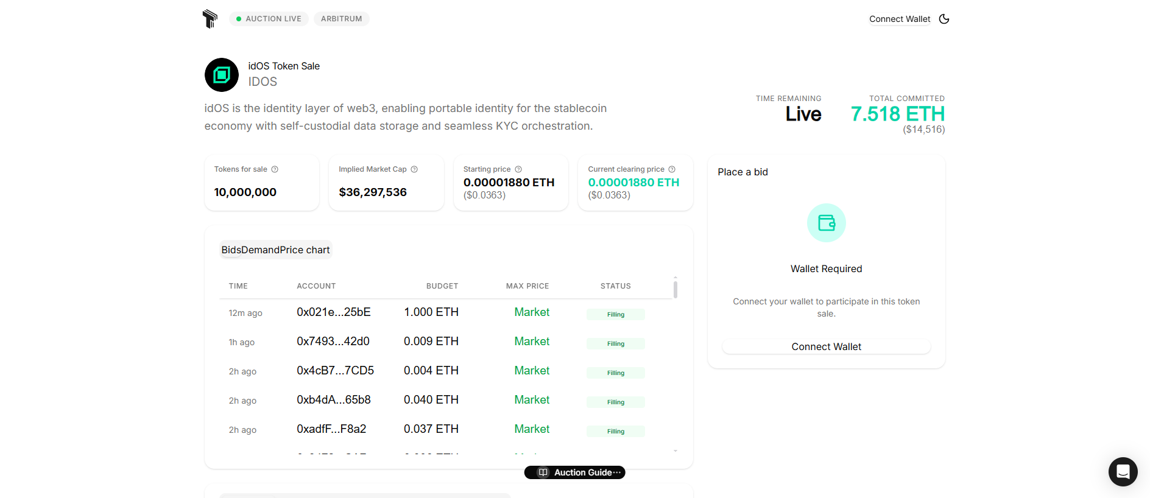Click the black 0.00001880 ETH starting price

(509, 183)
